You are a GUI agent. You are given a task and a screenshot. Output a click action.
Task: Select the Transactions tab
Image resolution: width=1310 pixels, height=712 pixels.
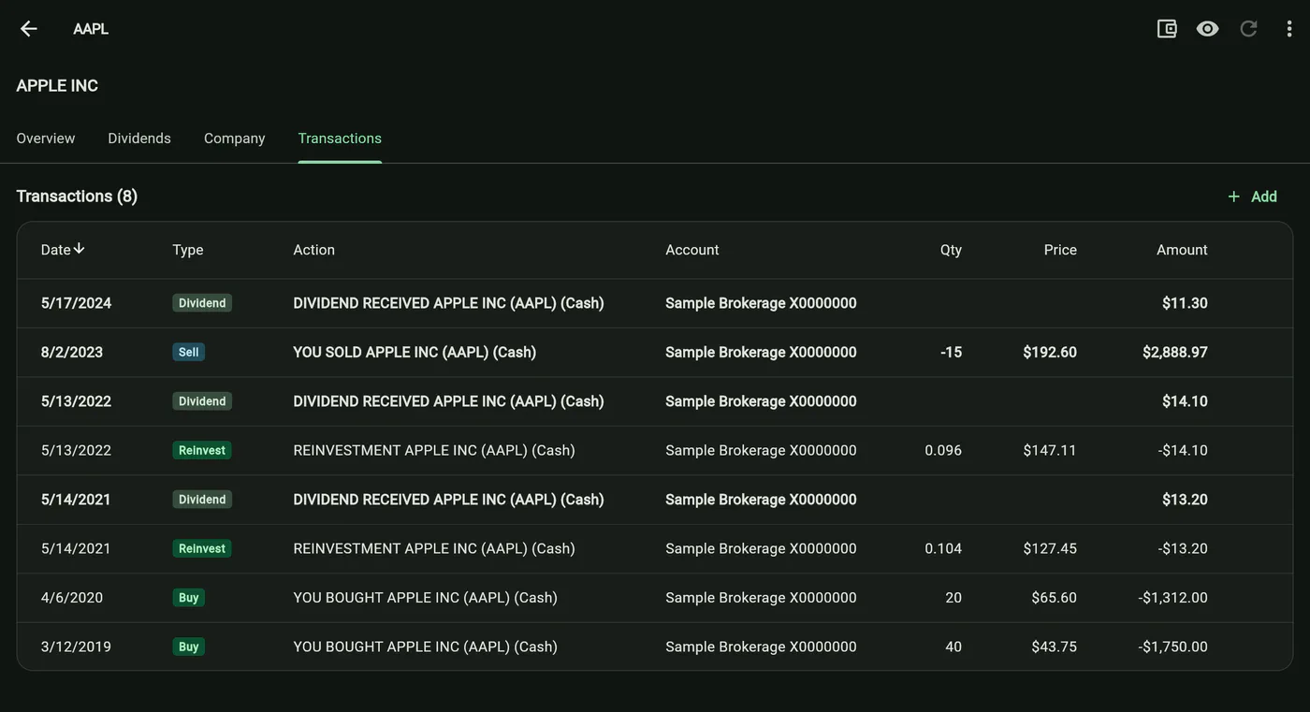coord(340,138)
